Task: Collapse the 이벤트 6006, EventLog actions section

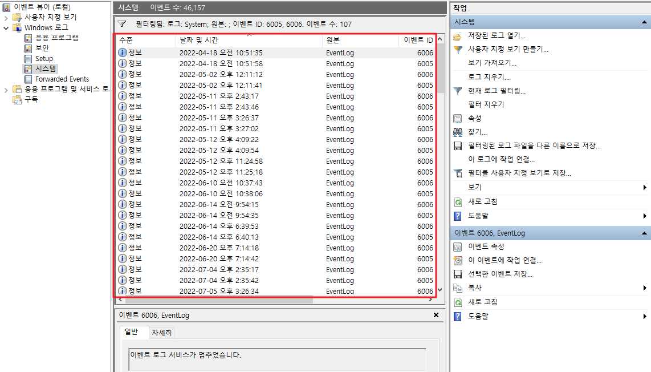Action: pos(644,233)
